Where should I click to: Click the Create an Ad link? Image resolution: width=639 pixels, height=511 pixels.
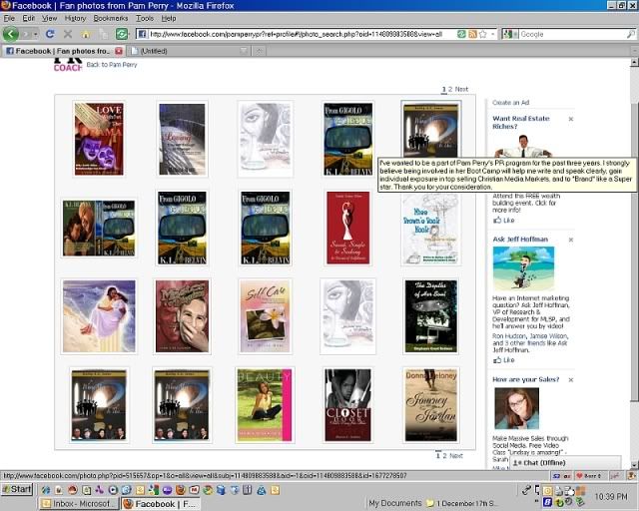(510, 103)
